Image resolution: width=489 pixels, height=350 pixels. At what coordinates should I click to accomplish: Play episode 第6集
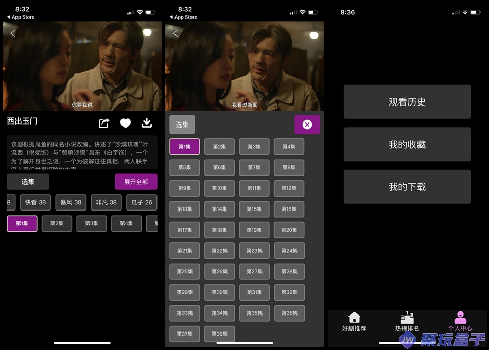(220, 167)
